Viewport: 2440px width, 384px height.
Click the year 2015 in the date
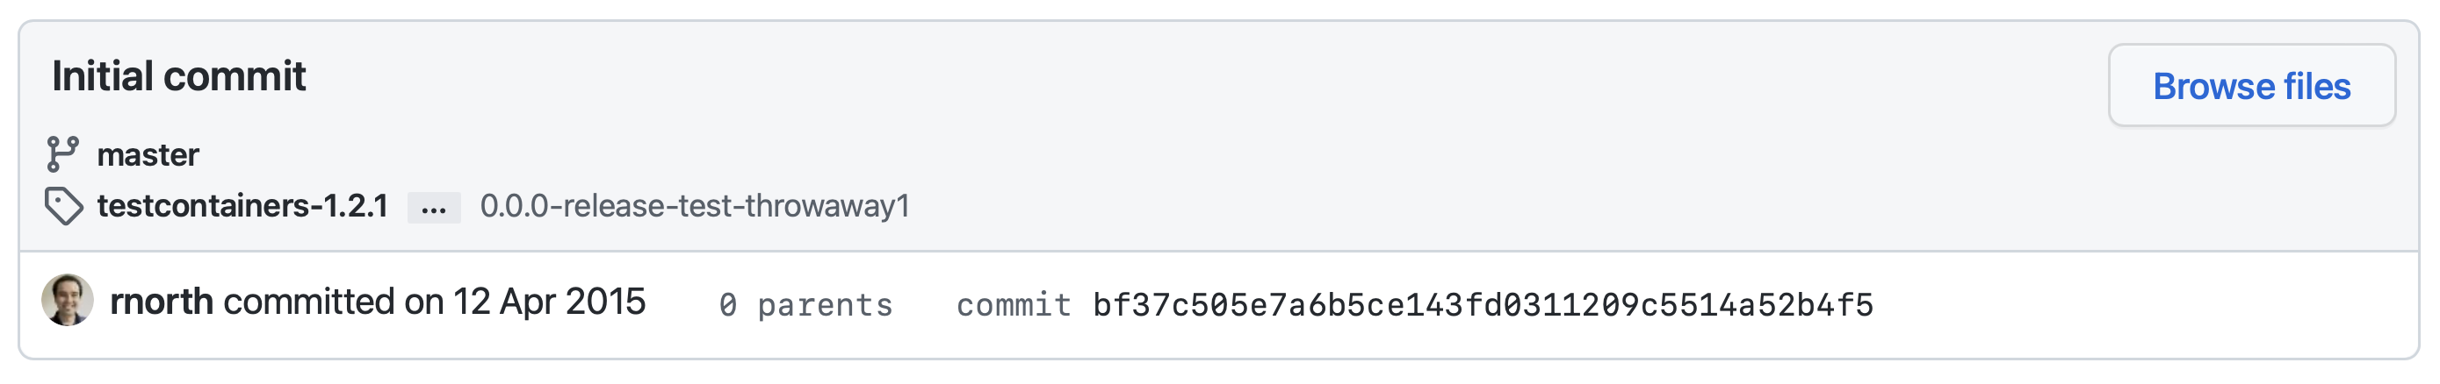tap(605, 302)
